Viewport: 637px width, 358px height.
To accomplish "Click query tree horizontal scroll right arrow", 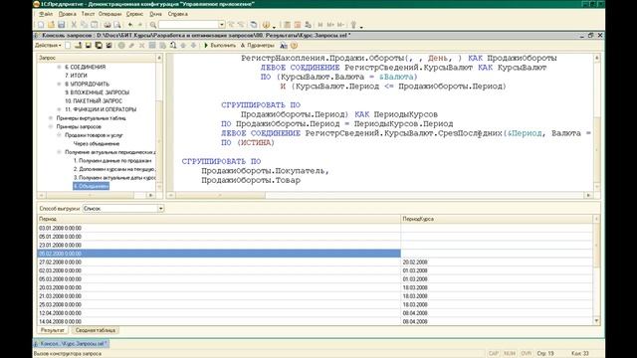I will (150, 195).
